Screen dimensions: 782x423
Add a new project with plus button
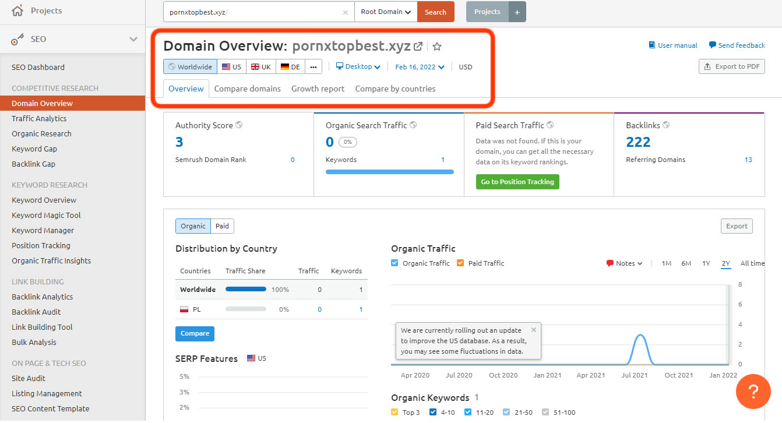517,12
